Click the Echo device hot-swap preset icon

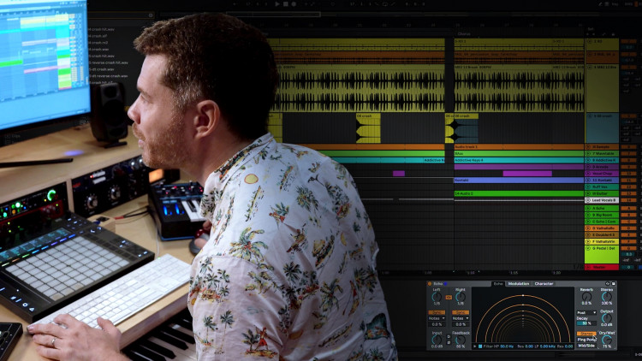click(608, 284)
